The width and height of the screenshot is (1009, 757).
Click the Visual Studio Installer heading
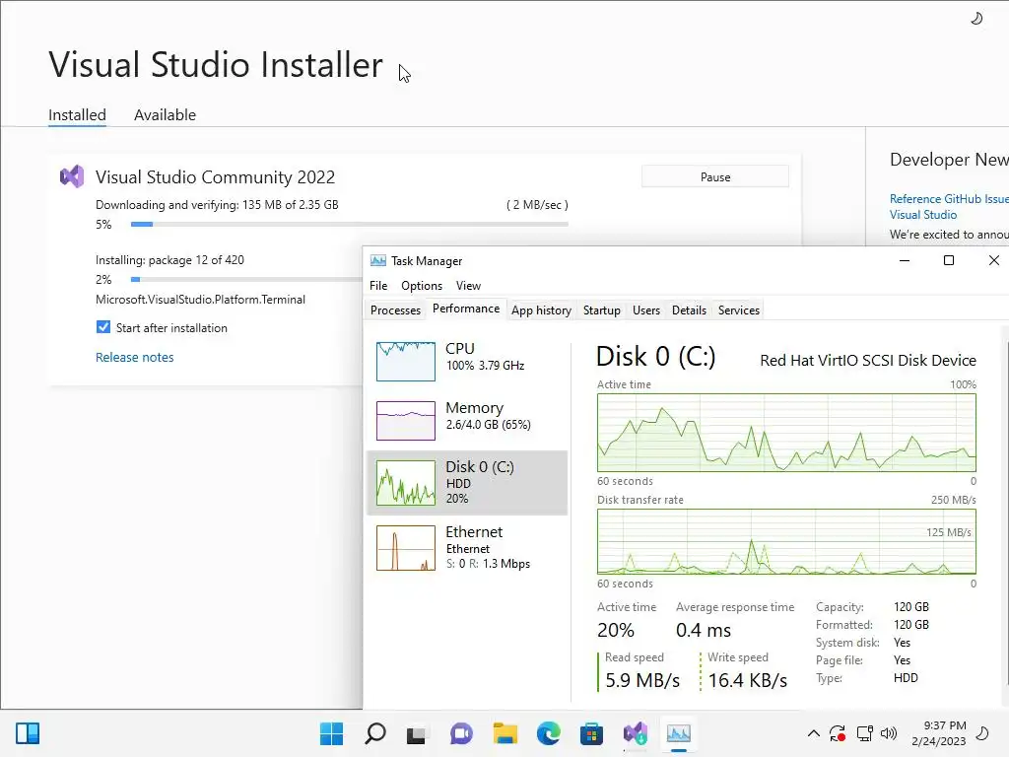pyautogui.click(x=216, y=64)
